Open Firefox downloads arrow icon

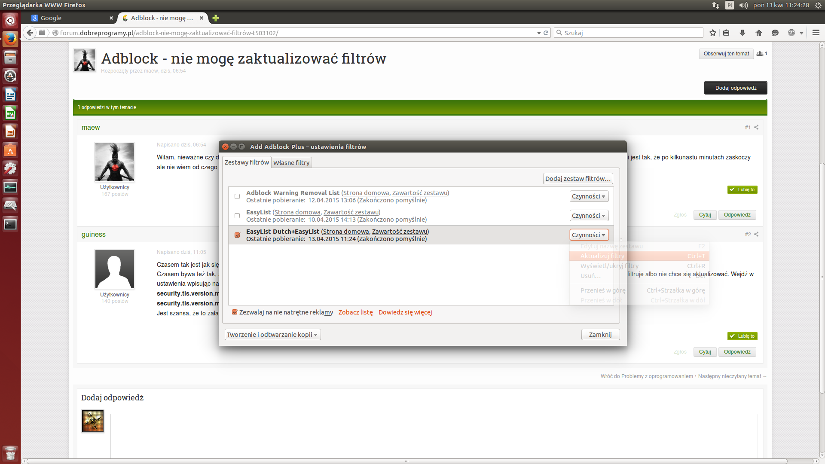click(x=742, y=33)
